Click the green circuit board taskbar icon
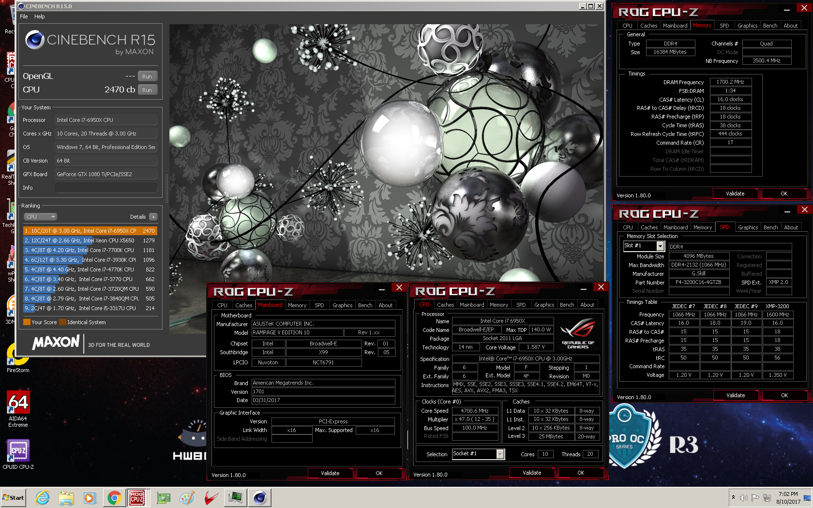The width and height of the screenshot is (813, 508). [x=163, y=497]
